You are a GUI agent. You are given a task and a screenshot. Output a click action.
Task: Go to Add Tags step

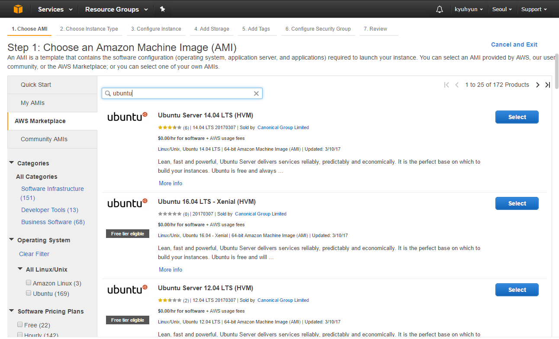256,29
